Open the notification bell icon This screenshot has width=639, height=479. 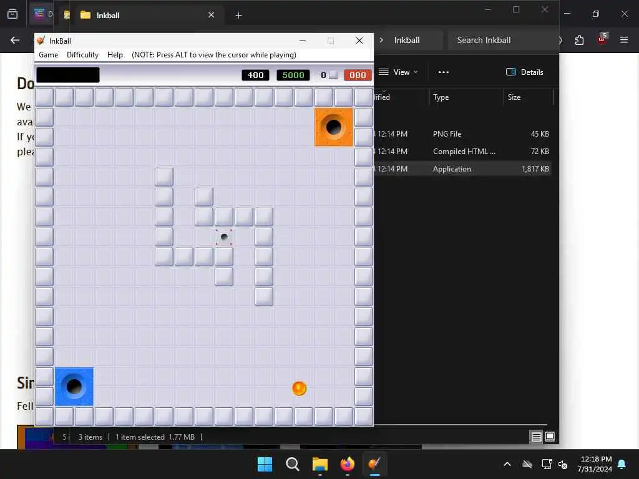[622, 464]
